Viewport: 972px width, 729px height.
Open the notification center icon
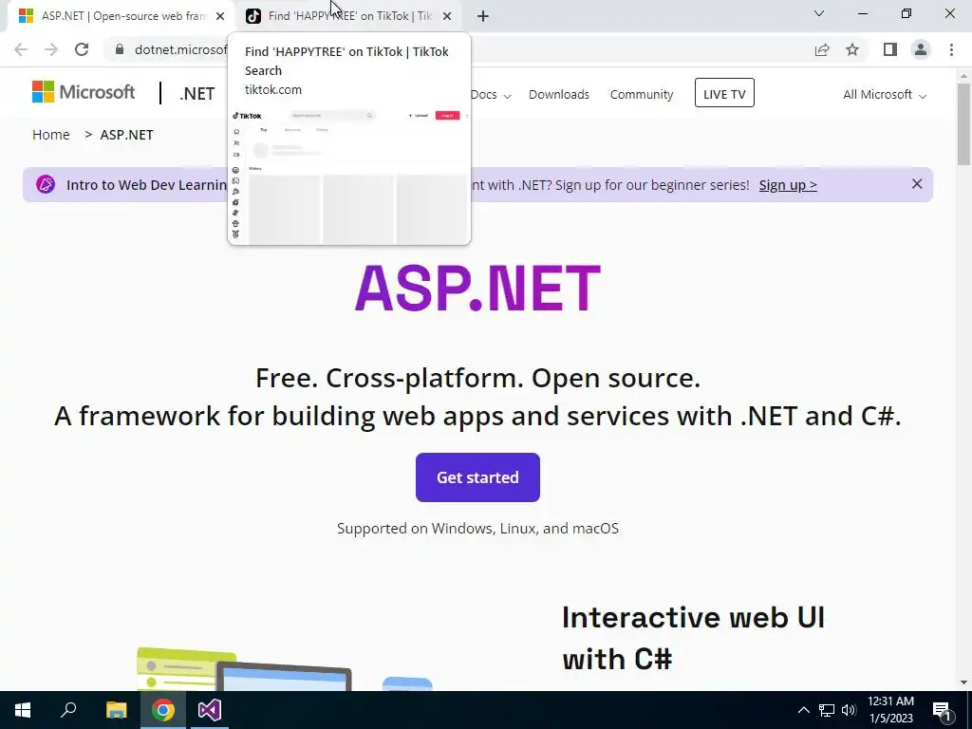click(943, 710)
